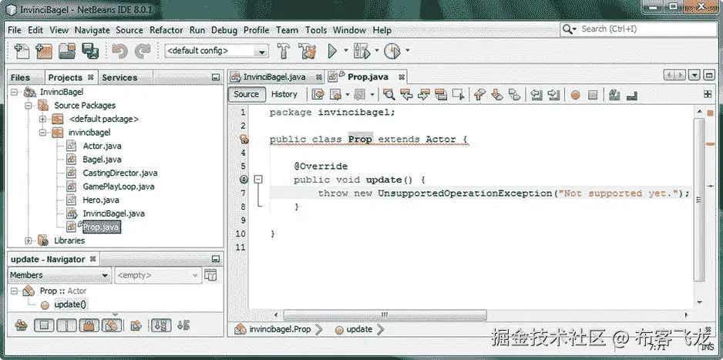Toggle Show Static Members filter in Navigator
Image resolution: width=723 pixels, height=360 pixels.
click(x=67, y=325)
